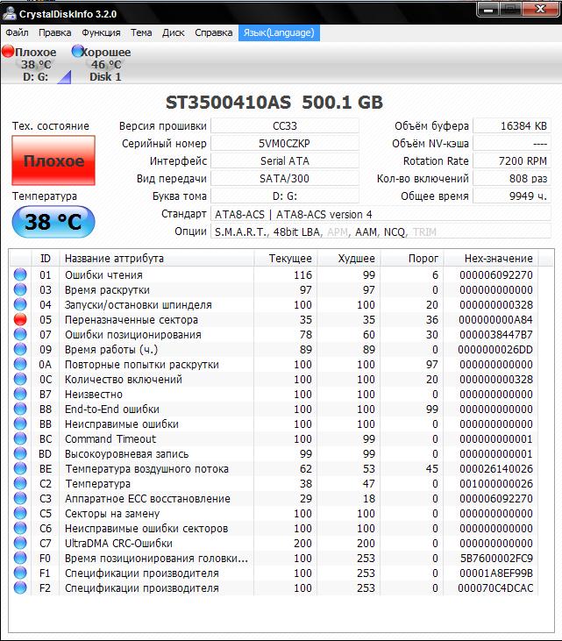Click the serial number field 5VM0CZKP

tap(285, 144)
